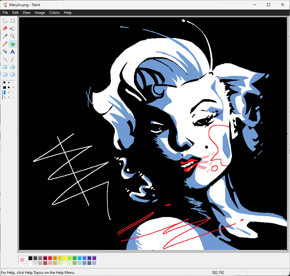Open the Colors menu
The height and width of the screenshot is (276, 290).
pos(54,13)
